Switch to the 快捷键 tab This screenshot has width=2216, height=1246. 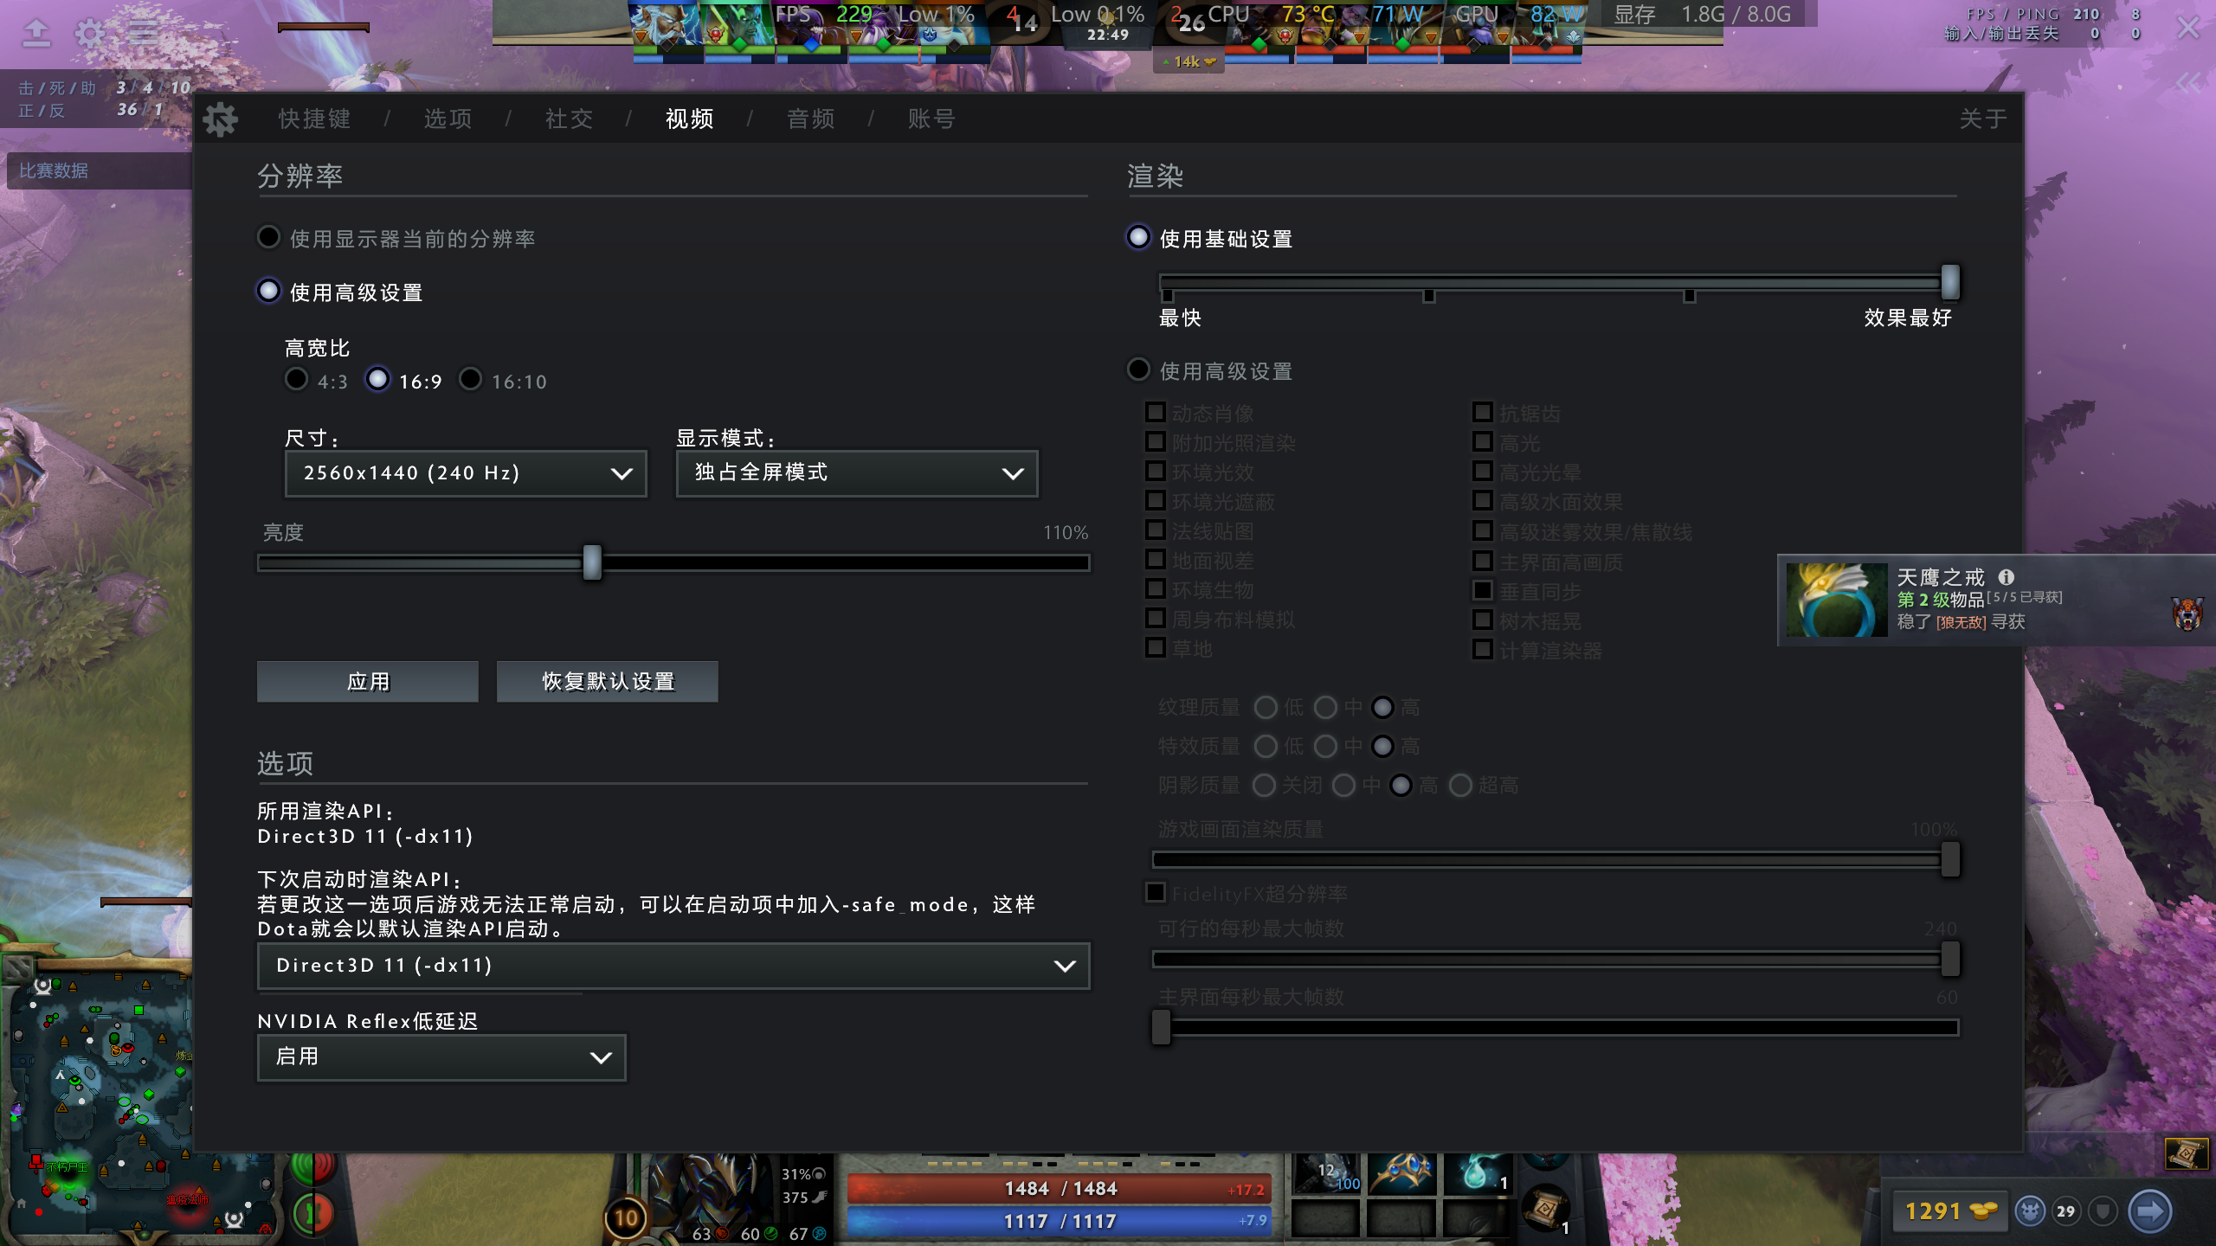(314, 119)
